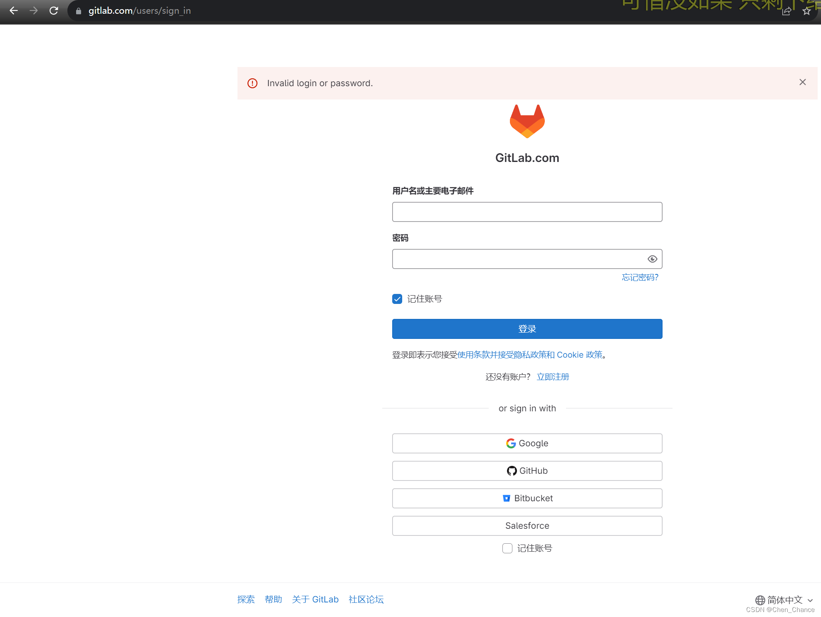Focus the 用户名或主要电子邮件 input field
The width and height of the screenshot is (821, 617).
(527, 212)
